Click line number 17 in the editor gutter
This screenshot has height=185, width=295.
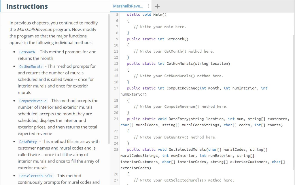(116, 88)
